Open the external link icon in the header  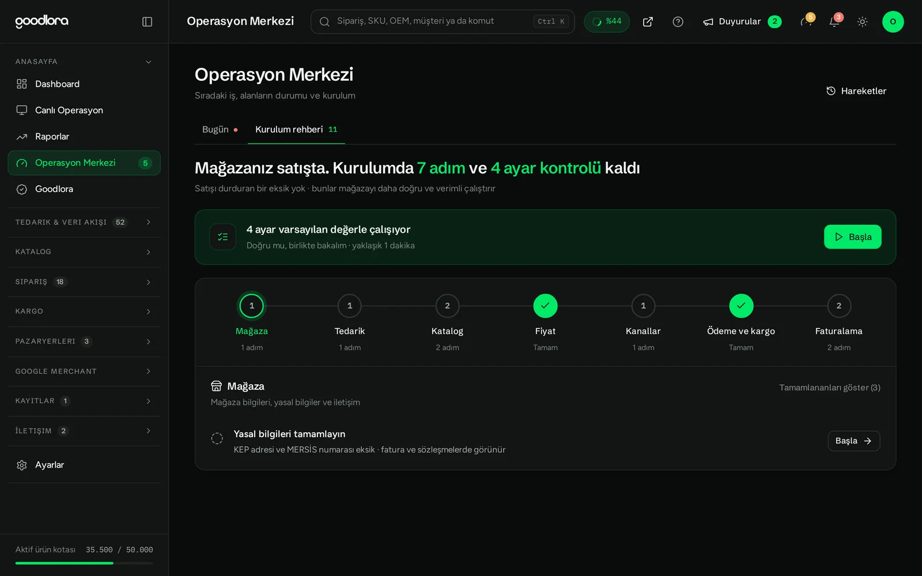coord(648,21)
